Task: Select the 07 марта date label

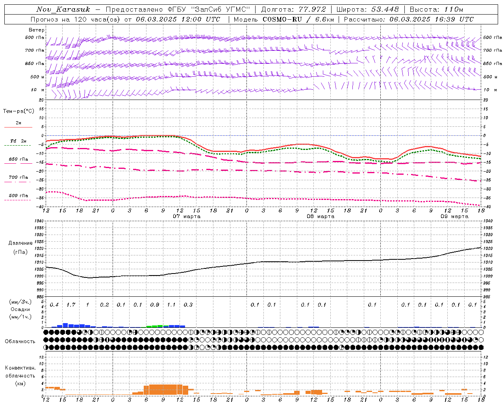Action: coord(187,216)
